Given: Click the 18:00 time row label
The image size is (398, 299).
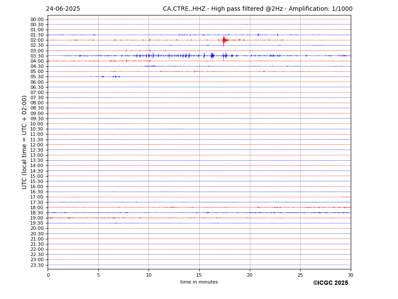Looking at the screenshot, I should pyautogui.click(x=37, y=207).
